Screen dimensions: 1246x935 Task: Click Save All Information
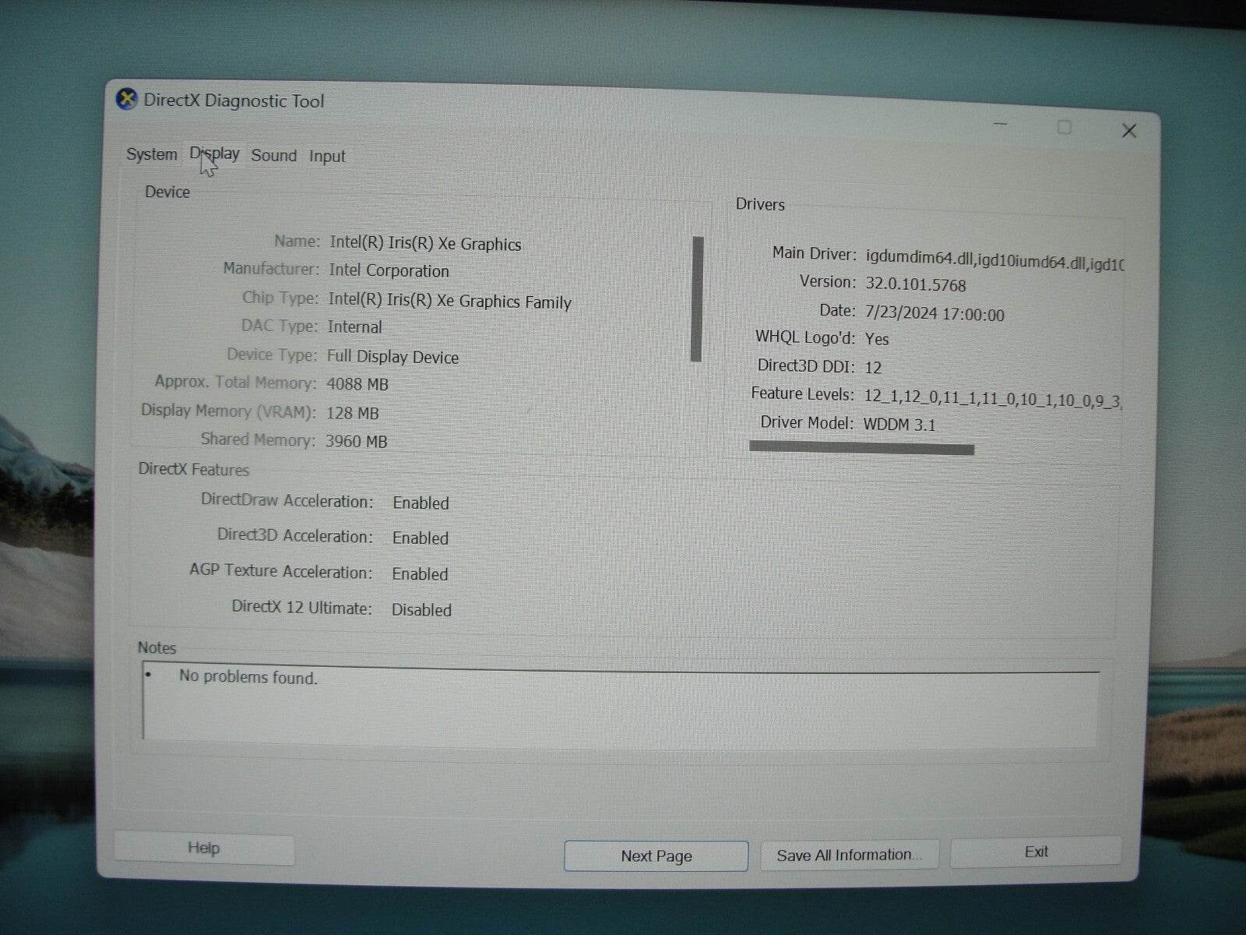[x=848, y=854]
